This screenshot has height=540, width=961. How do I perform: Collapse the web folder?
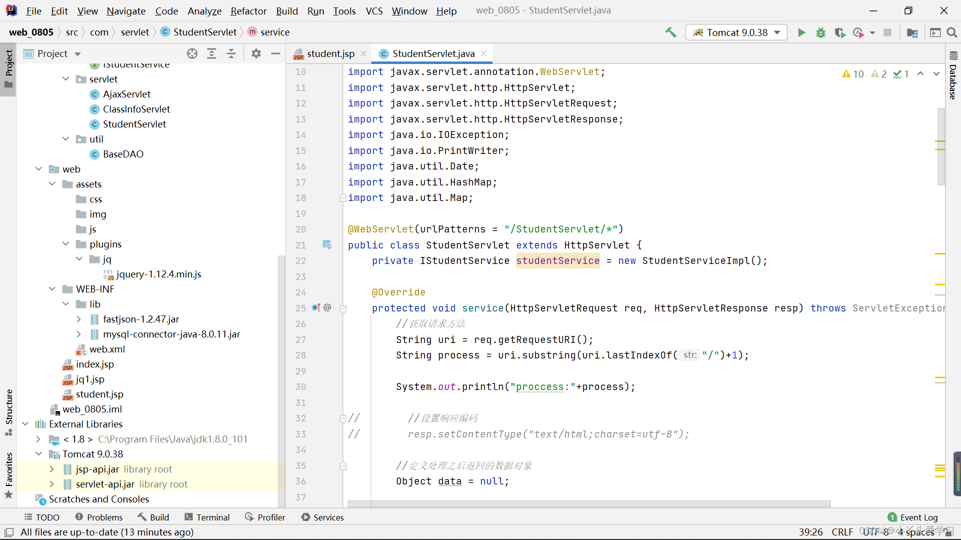pyautogui.click(x=39, y=169)
